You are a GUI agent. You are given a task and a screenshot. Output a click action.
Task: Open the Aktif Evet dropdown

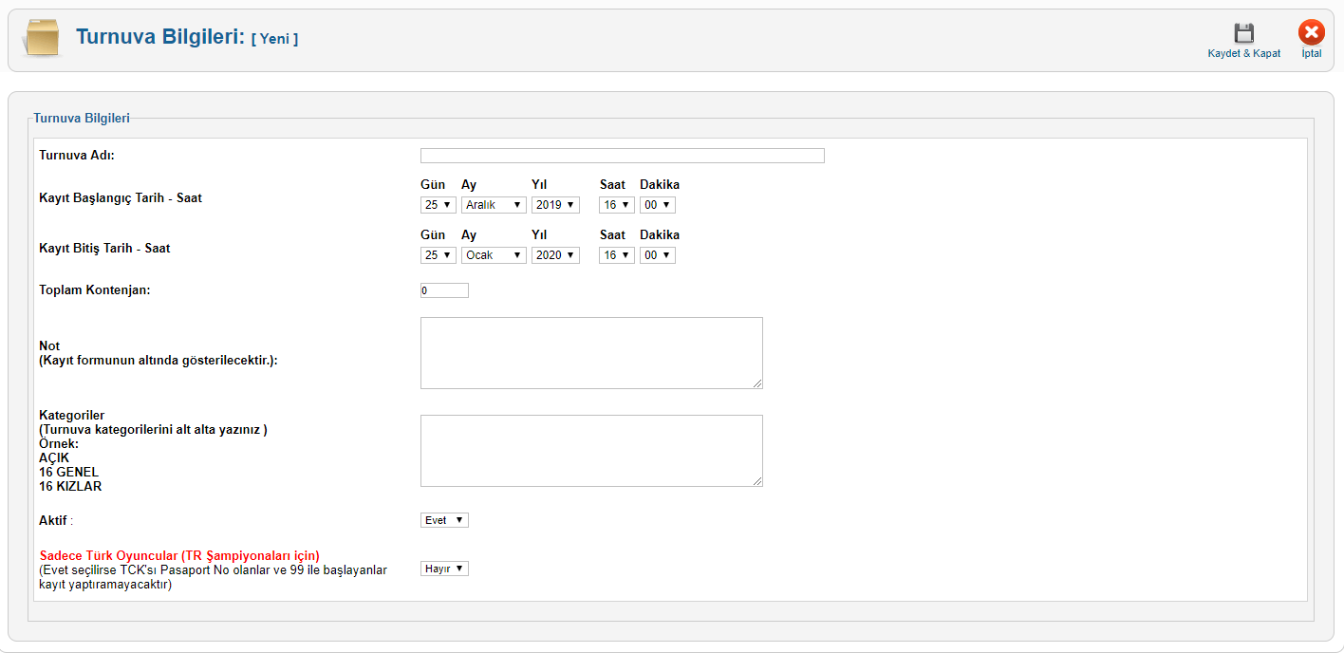click(444, 520)
